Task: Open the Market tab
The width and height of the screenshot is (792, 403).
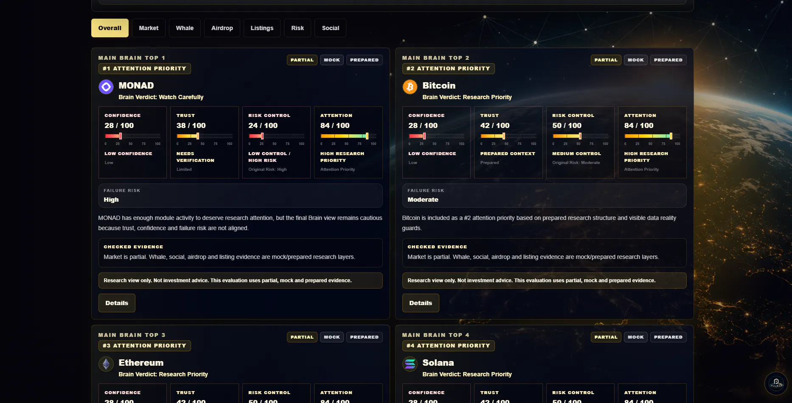Action: (149, 28)
